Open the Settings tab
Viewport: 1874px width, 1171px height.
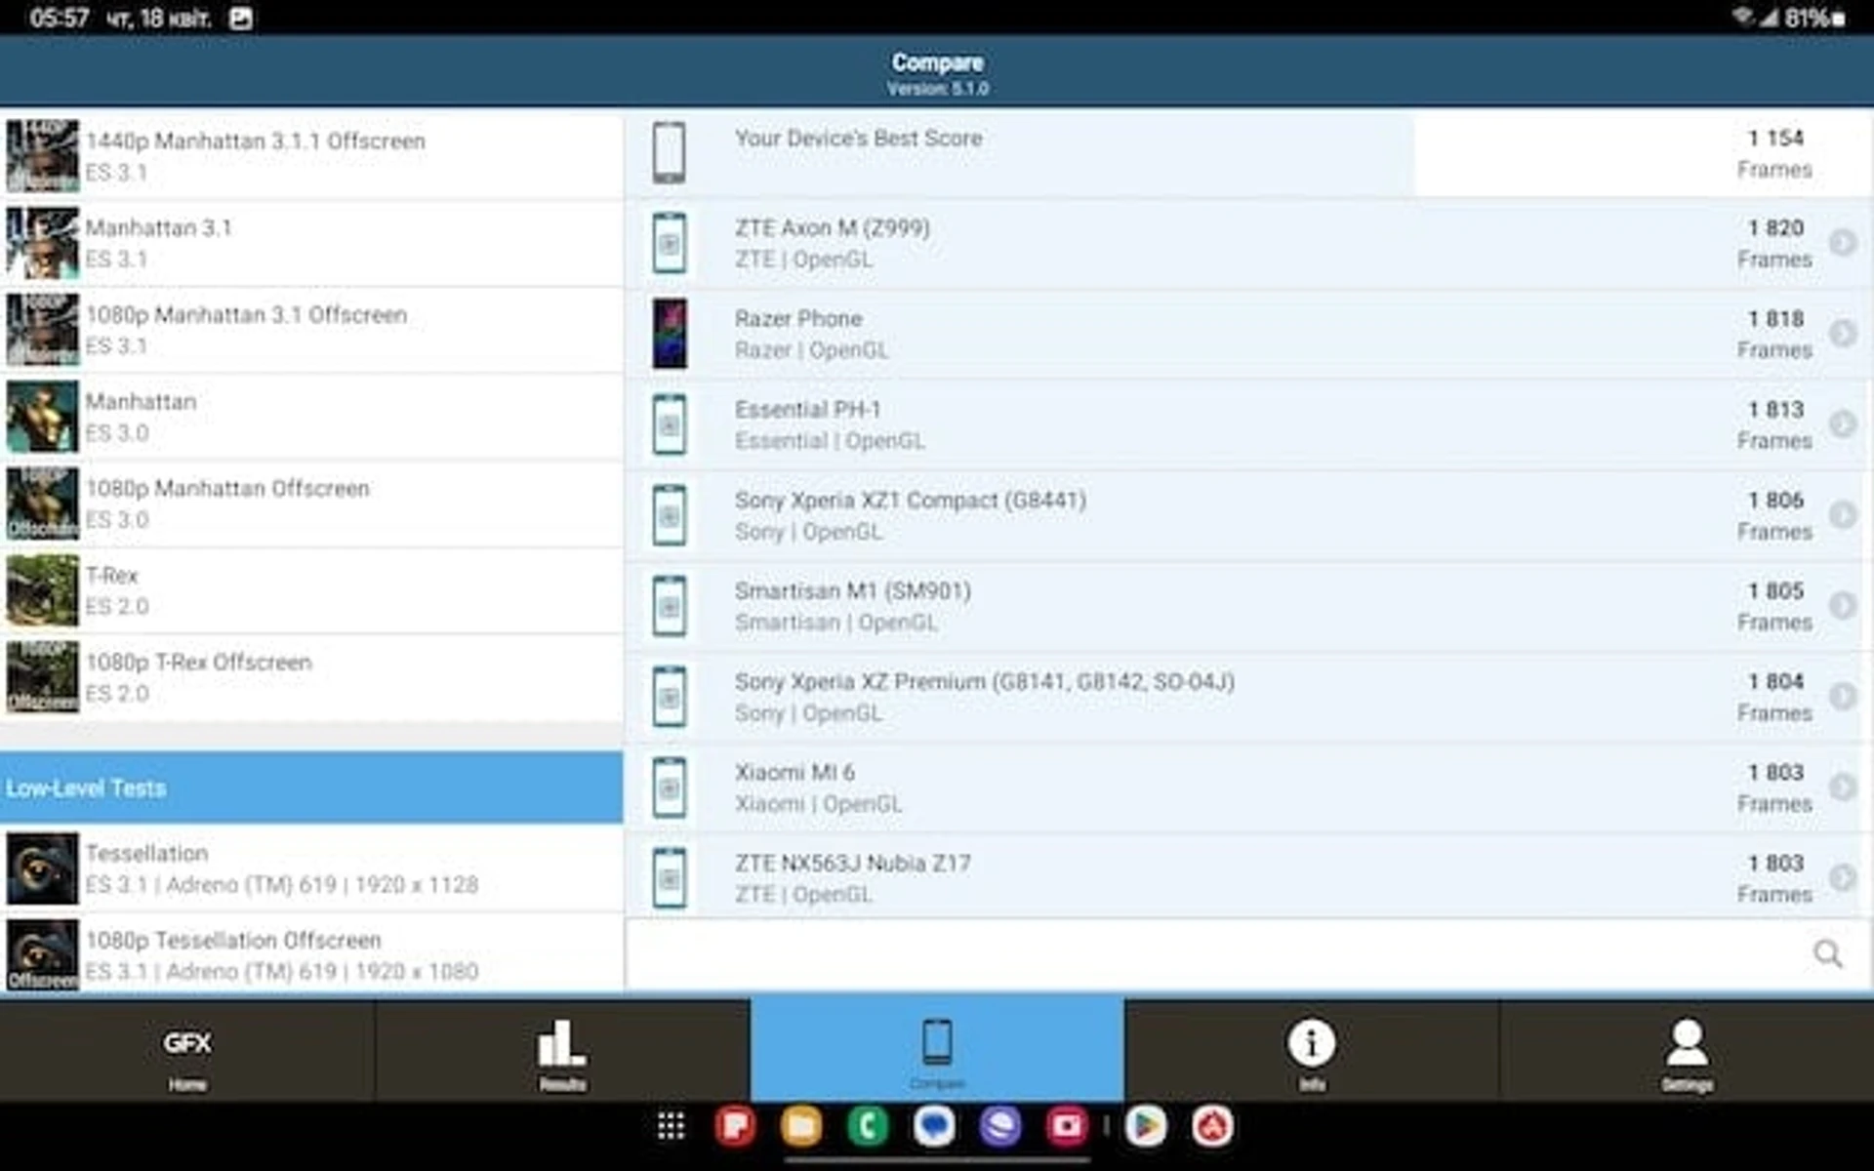tap(1687, 1051)
